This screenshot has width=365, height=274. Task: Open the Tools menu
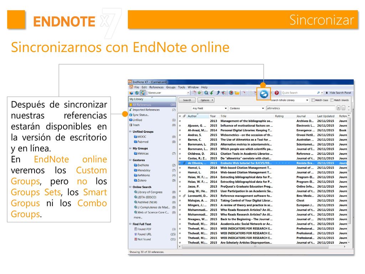tap(181, 87)
